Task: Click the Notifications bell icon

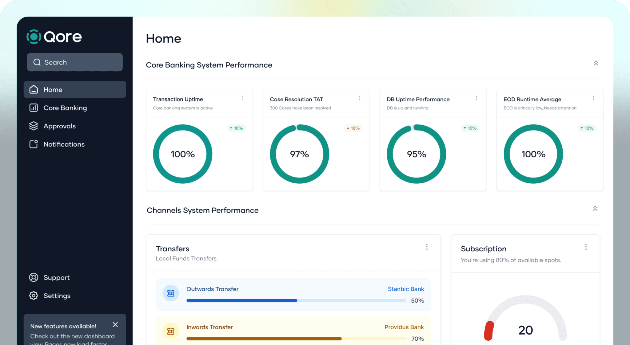Action: coord(34,144)
